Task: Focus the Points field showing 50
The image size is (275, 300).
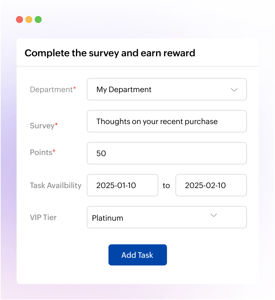Action: click(x=167, y=153)
